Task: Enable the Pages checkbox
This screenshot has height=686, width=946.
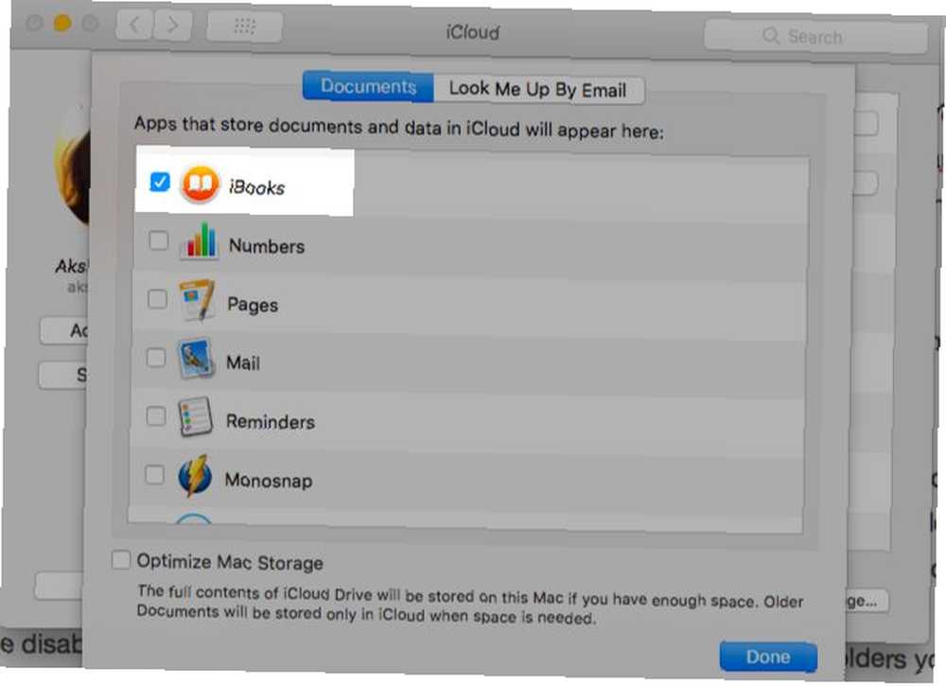Action: click(x=157, y=299)
